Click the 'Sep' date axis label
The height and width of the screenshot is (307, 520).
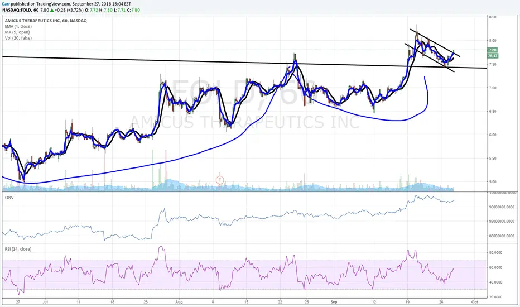coord(334,302)
